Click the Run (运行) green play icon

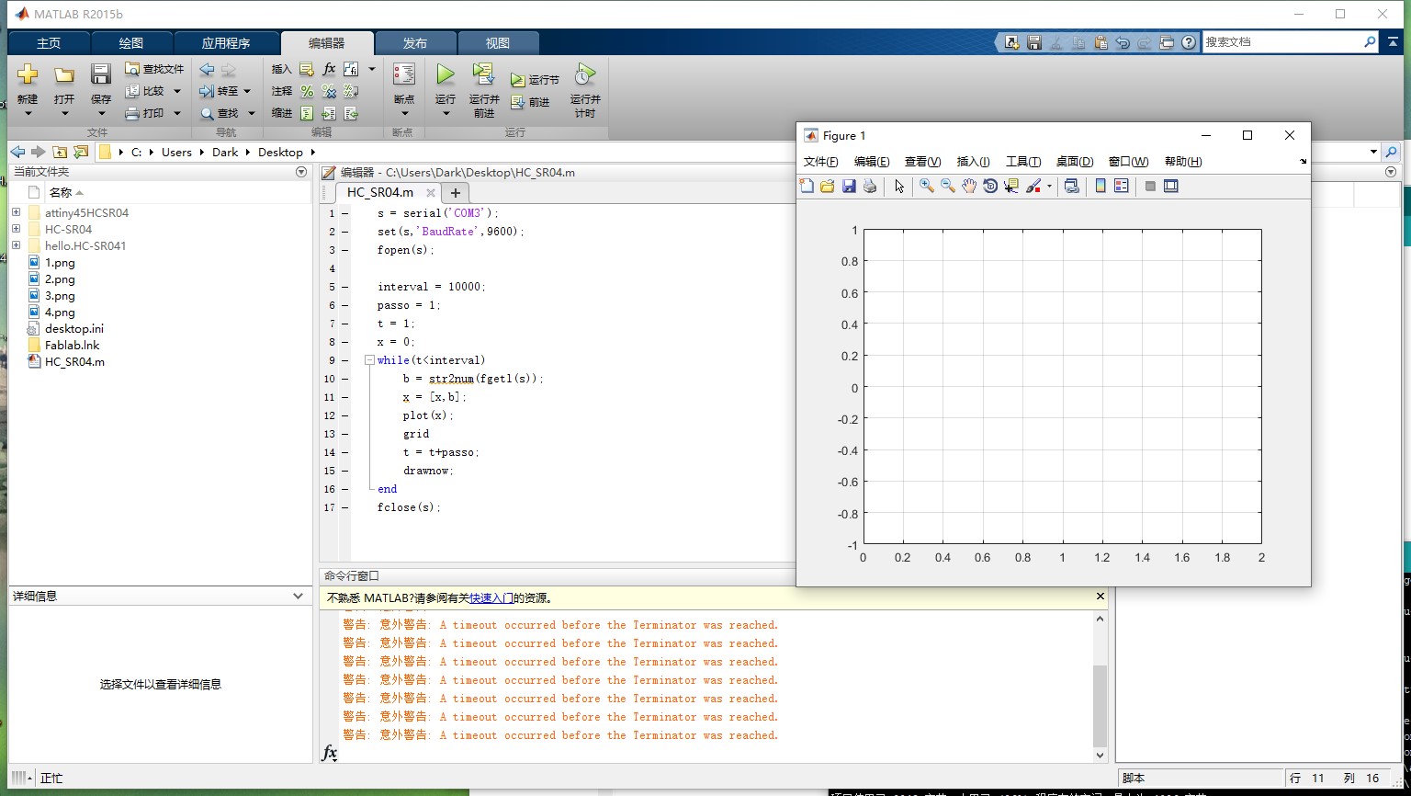click(x=446, y=74)
